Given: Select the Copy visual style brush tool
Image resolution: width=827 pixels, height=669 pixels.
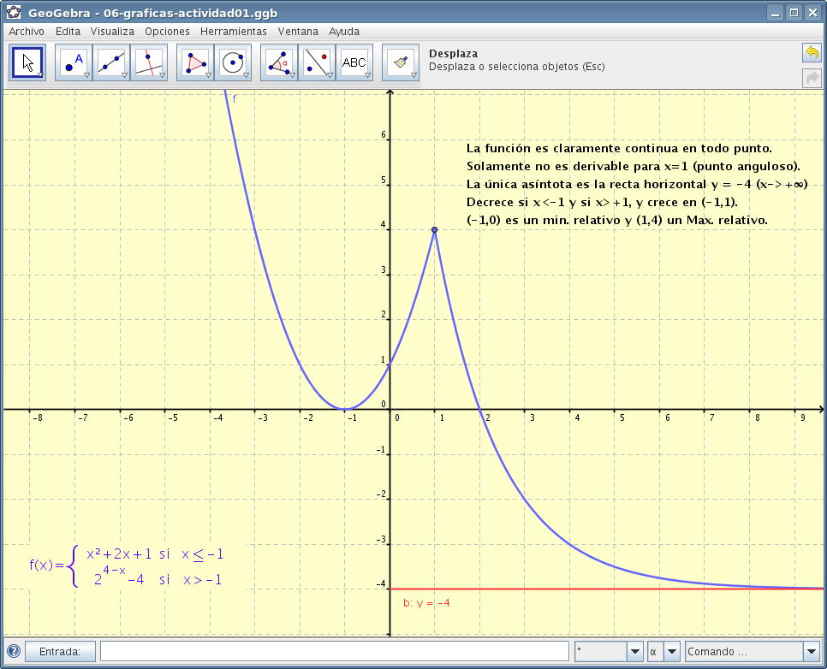Looking at the screenshot, I should 401,62.
